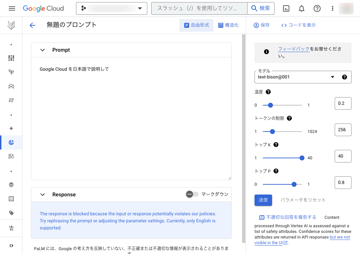Click the help icon beside トップ K

coord(276,145)
